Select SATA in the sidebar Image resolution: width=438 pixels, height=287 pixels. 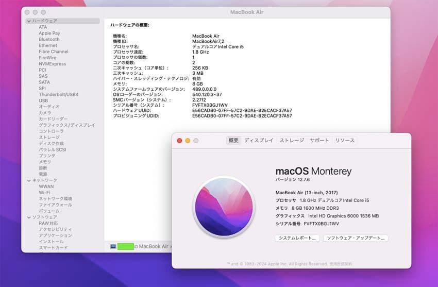point(44,82)
